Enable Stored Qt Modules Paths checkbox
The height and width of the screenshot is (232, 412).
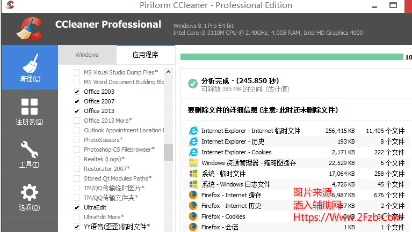coord(77,178)
